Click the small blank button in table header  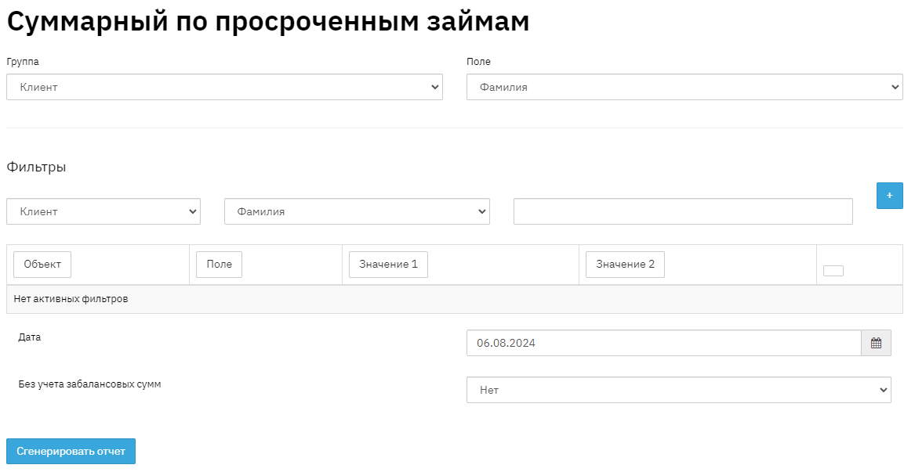pos(833,271)
